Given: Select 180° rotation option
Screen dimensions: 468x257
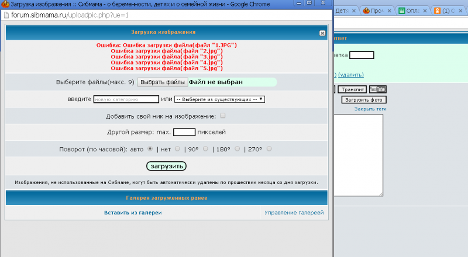Looking at the screenshot, I should tap(237, 149).
